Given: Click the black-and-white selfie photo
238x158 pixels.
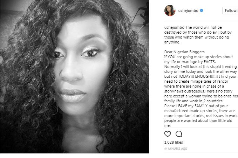Looking at the screenshot, I should click(x=74, y=77).
